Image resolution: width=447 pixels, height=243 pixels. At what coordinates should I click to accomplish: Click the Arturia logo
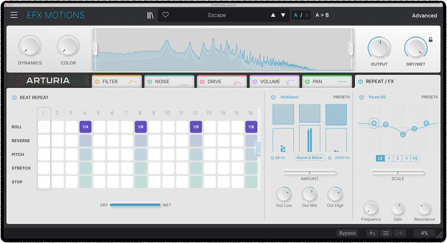point(48,81)
